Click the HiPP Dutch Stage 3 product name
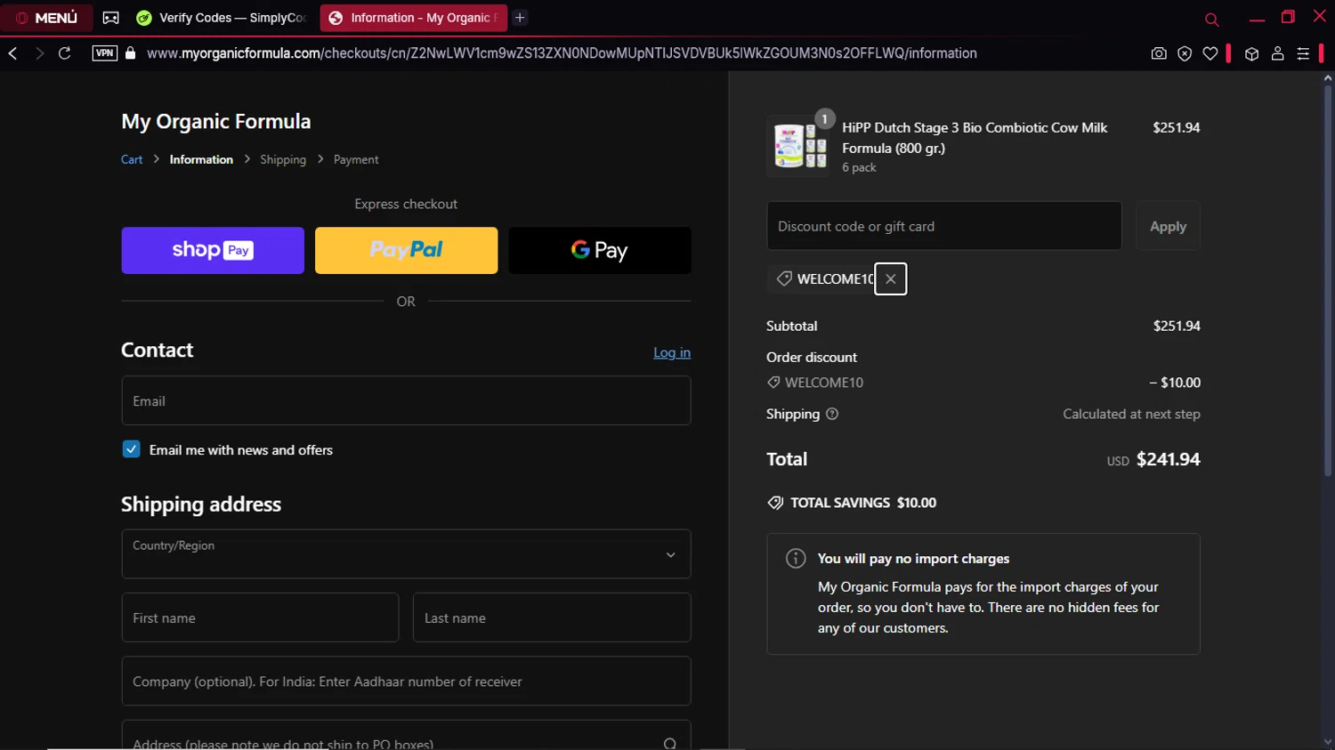Viewport: 1335px width, 750px height. pos(975,138)
